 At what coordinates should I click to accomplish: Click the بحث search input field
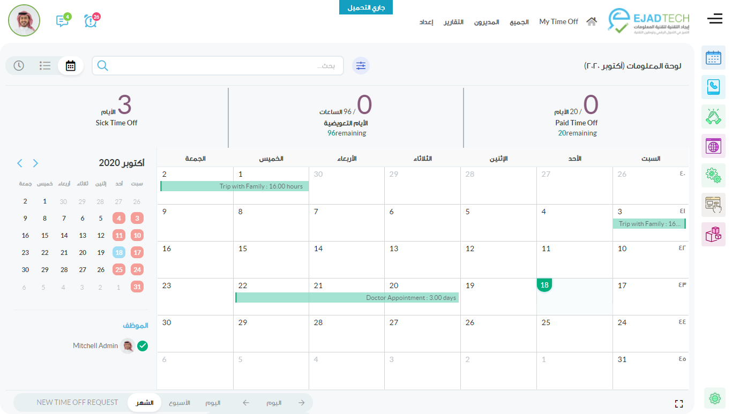click(x=225, y=66)
